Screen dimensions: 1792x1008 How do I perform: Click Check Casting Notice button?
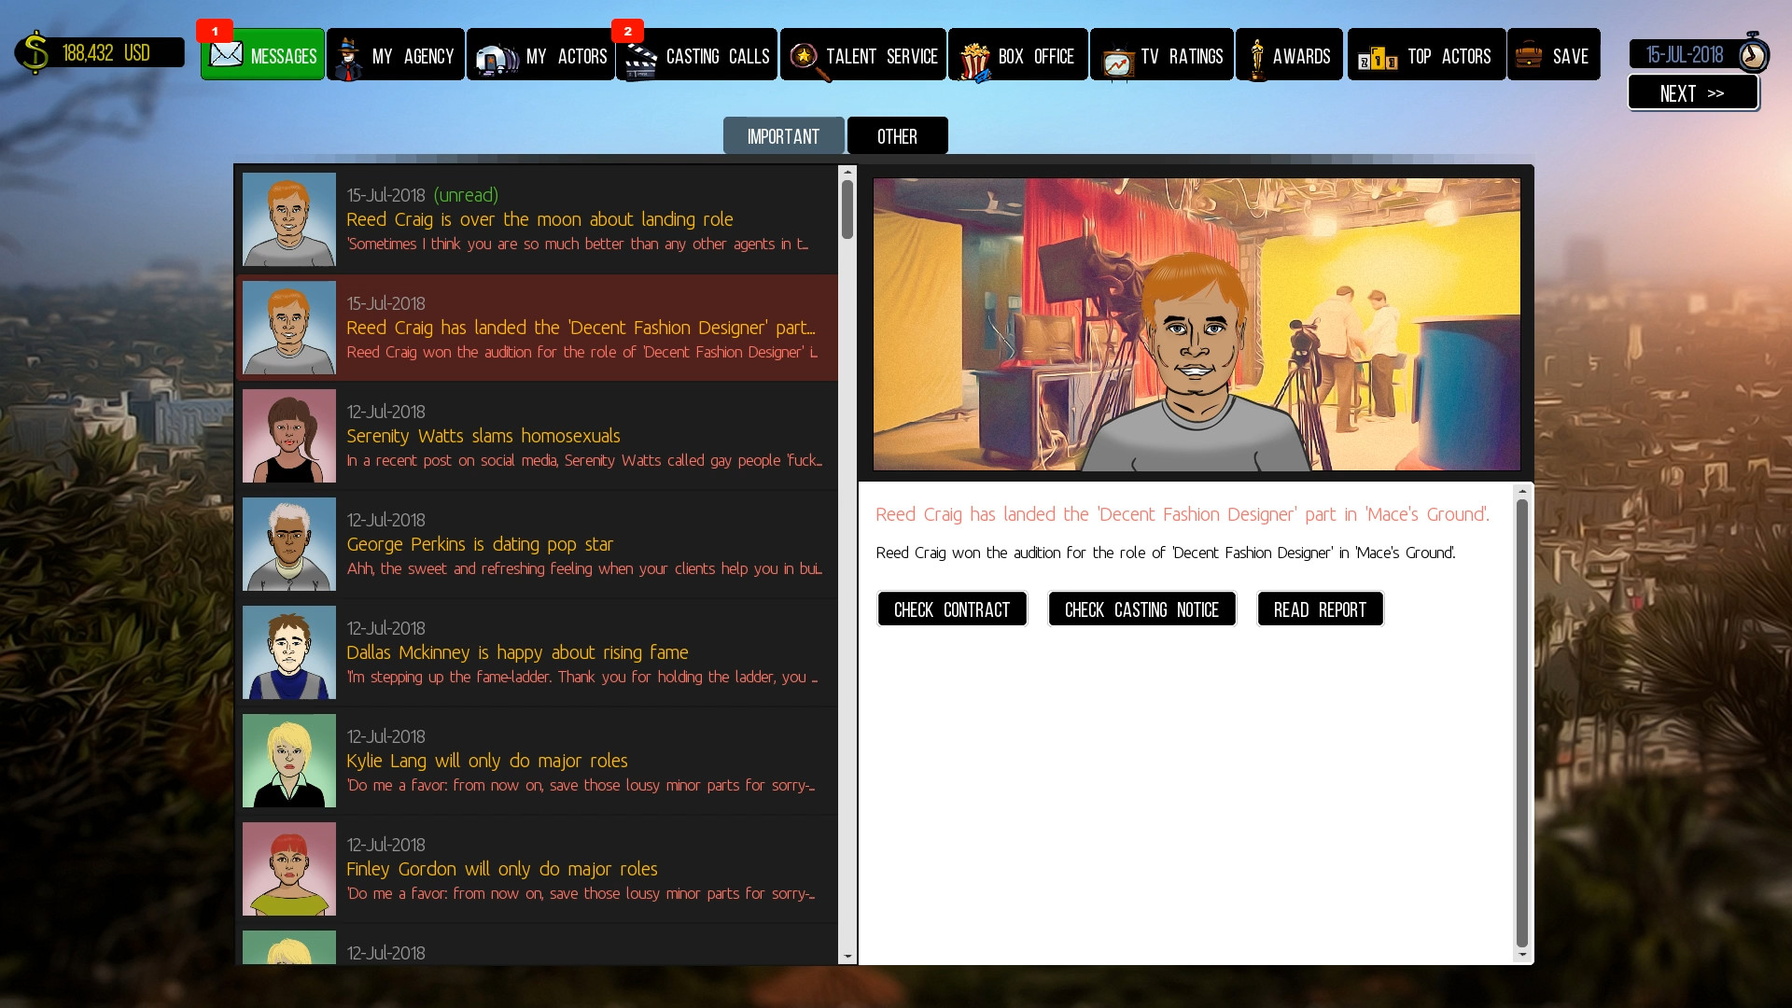click(1142, 609)
